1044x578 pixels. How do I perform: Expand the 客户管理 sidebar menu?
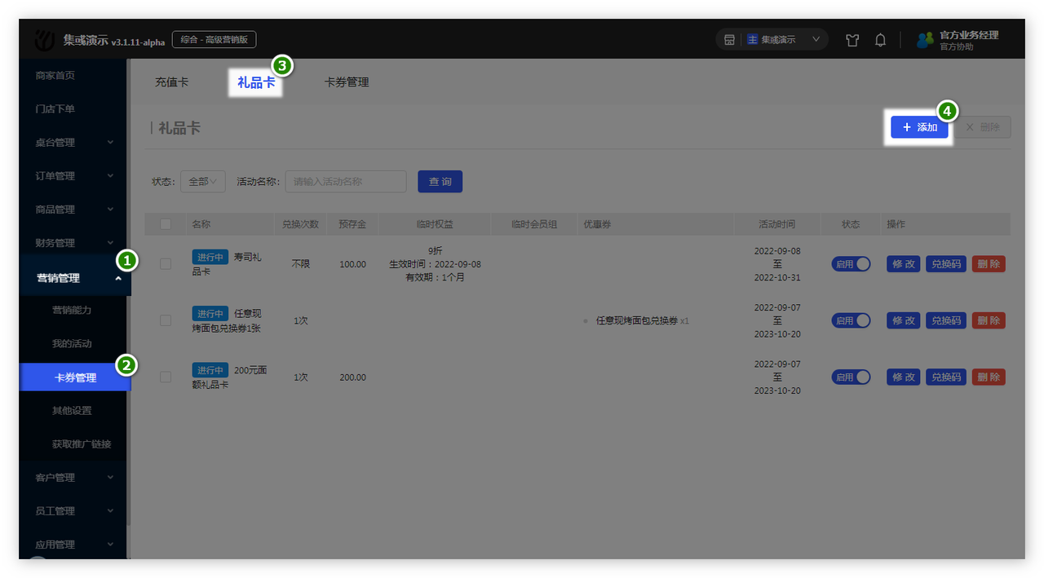tap(73, 477)
